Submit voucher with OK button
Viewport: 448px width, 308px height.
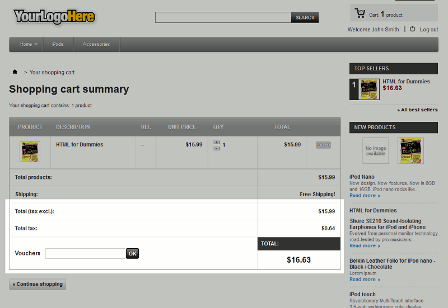(132, 254)
